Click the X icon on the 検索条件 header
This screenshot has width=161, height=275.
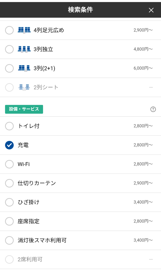[x=151, y=10]
